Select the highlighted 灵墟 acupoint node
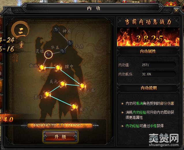Viewport: 184px width, 150px height. [48, 55]
